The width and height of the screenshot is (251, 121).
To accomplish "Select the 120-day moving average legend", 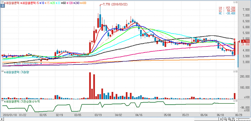I will pos(70,3).
